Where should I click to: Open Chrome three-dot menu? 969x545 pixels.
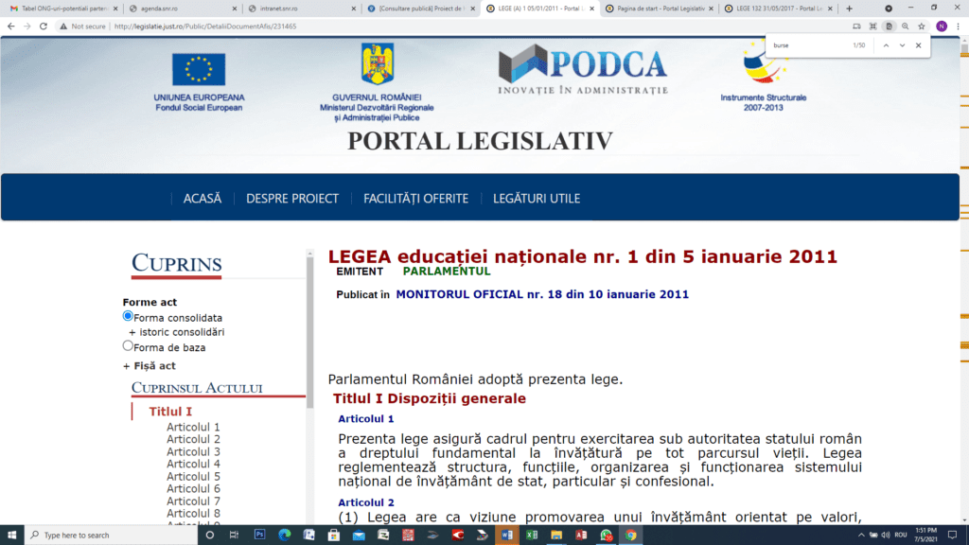958,26
